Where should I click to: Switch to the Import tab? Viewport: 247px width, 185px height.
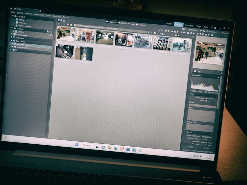169,24
